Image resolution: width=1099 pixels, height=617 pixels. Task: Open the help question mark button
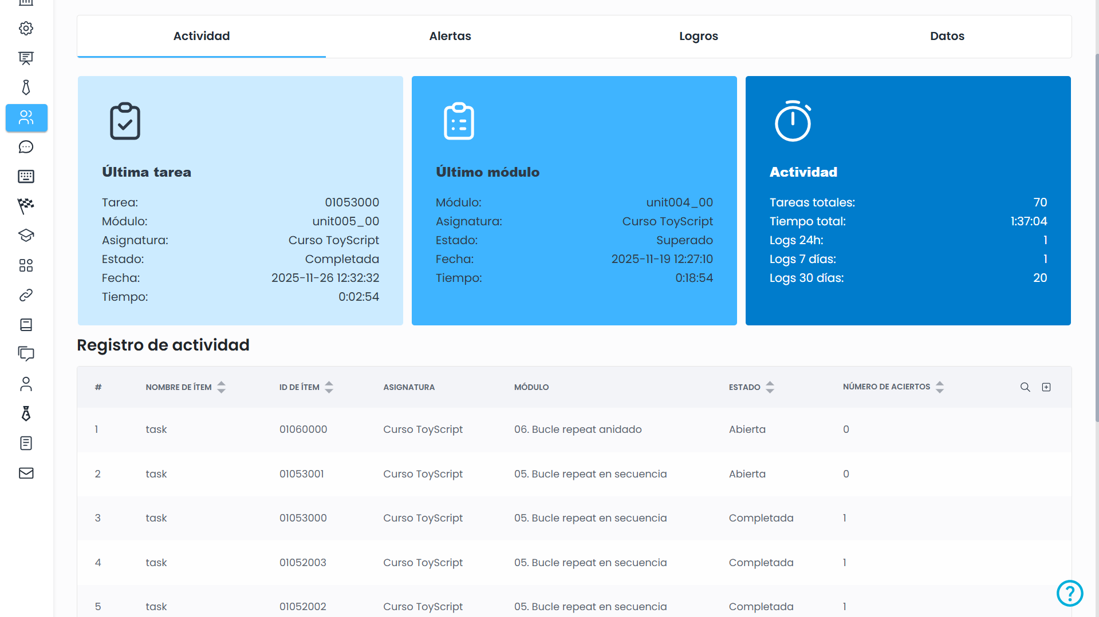tap(1069, 593)
